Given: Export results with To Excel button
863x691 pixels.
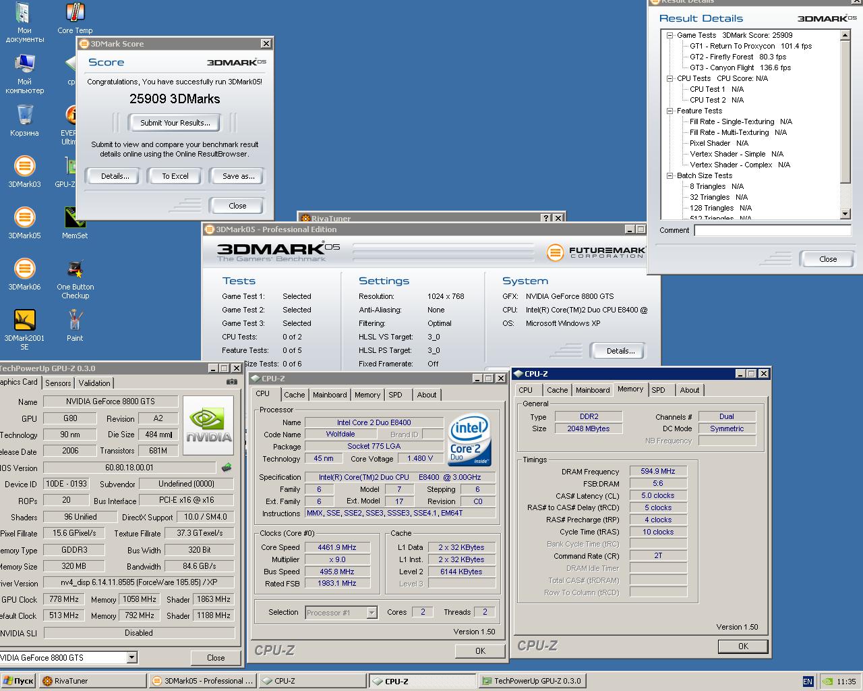Looking at the screenshot, I should point(175,176).
